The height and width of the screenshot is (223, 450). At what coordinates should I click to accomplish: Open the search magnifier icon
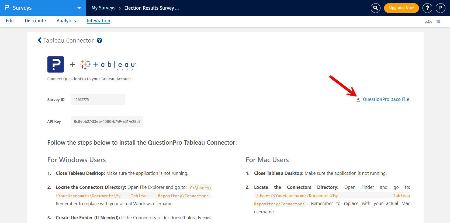point(375,8)
